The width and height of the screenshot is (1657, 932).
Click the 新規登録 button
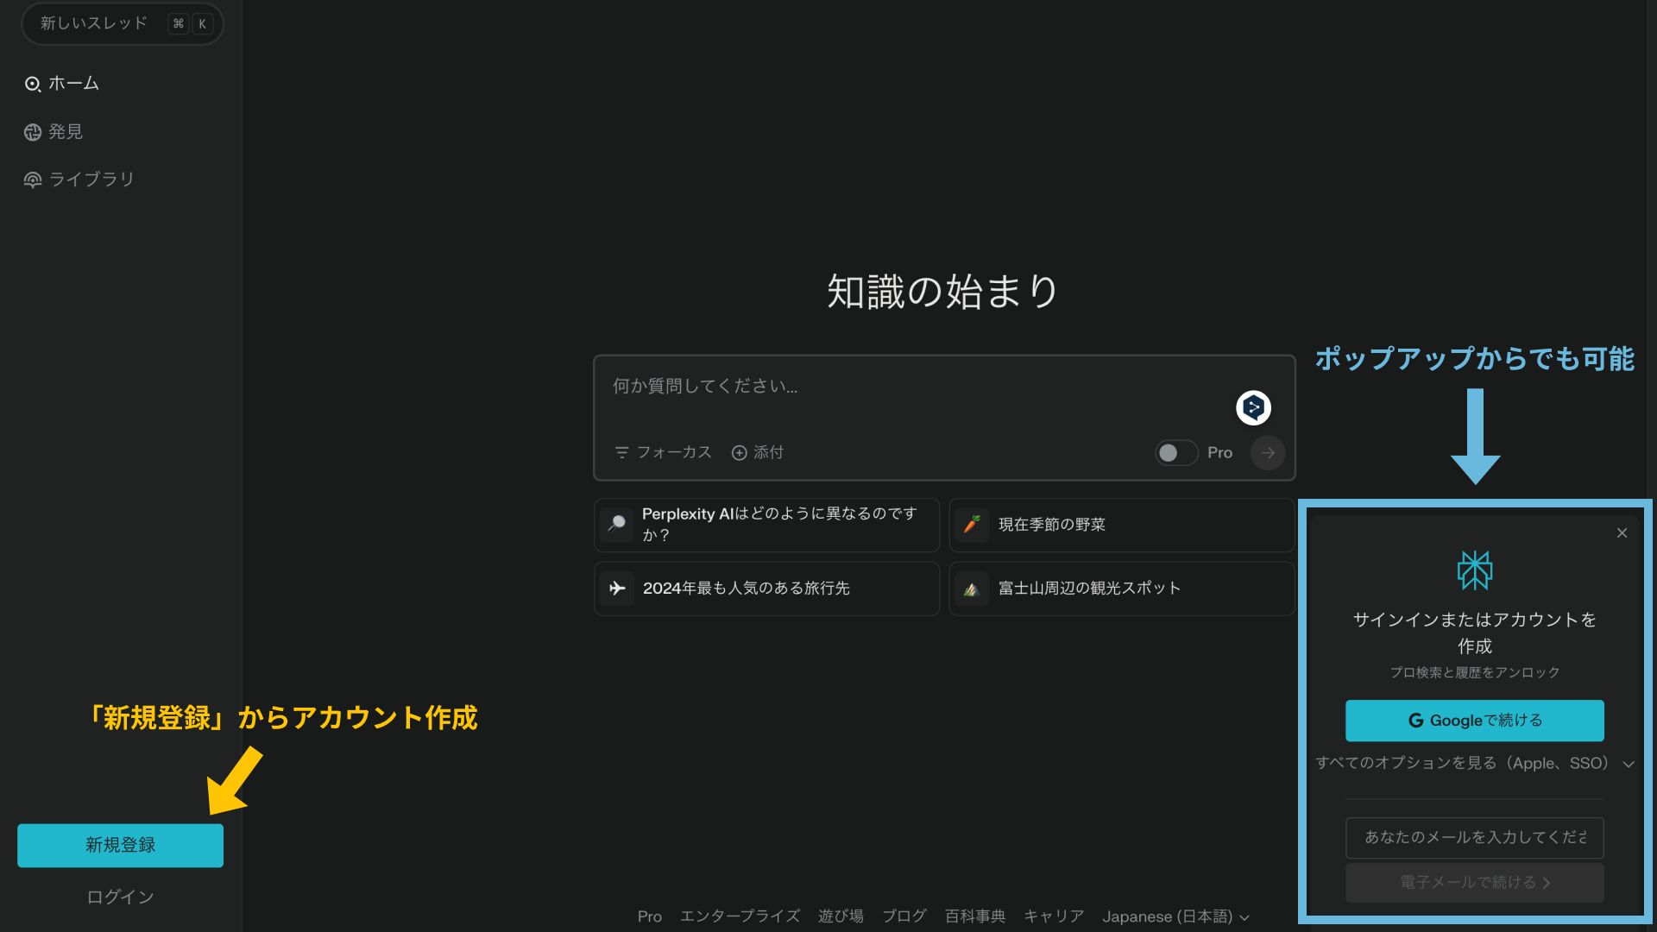[x=120, y=845]
